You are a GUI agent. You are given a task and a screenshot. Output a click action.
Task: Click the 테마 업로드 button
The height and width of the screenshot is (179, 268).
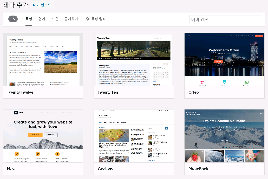42,5
